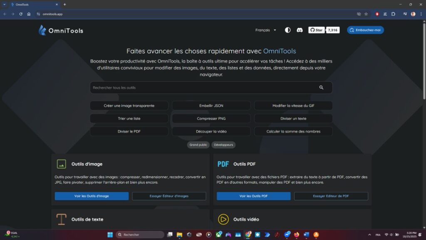
Task: Select the Développeurs filter
Action: (x=223, y=145)
